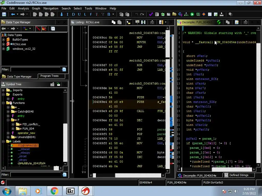This screenshot has width=262, height=196.
Task: Click the Symbol Tree filter field
Action: point(35,175)
